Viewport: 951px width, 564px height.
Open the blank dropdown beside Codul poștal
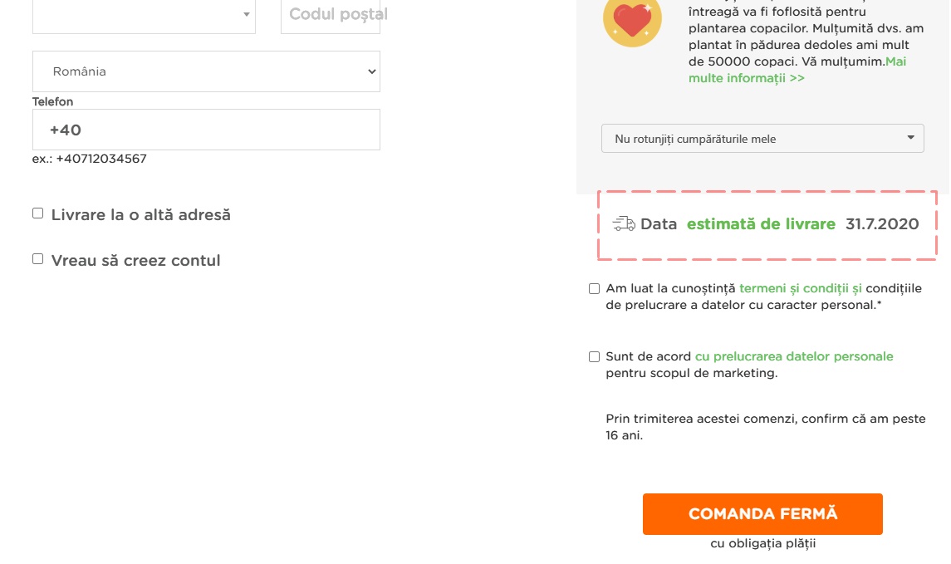[x=144, y=14]
